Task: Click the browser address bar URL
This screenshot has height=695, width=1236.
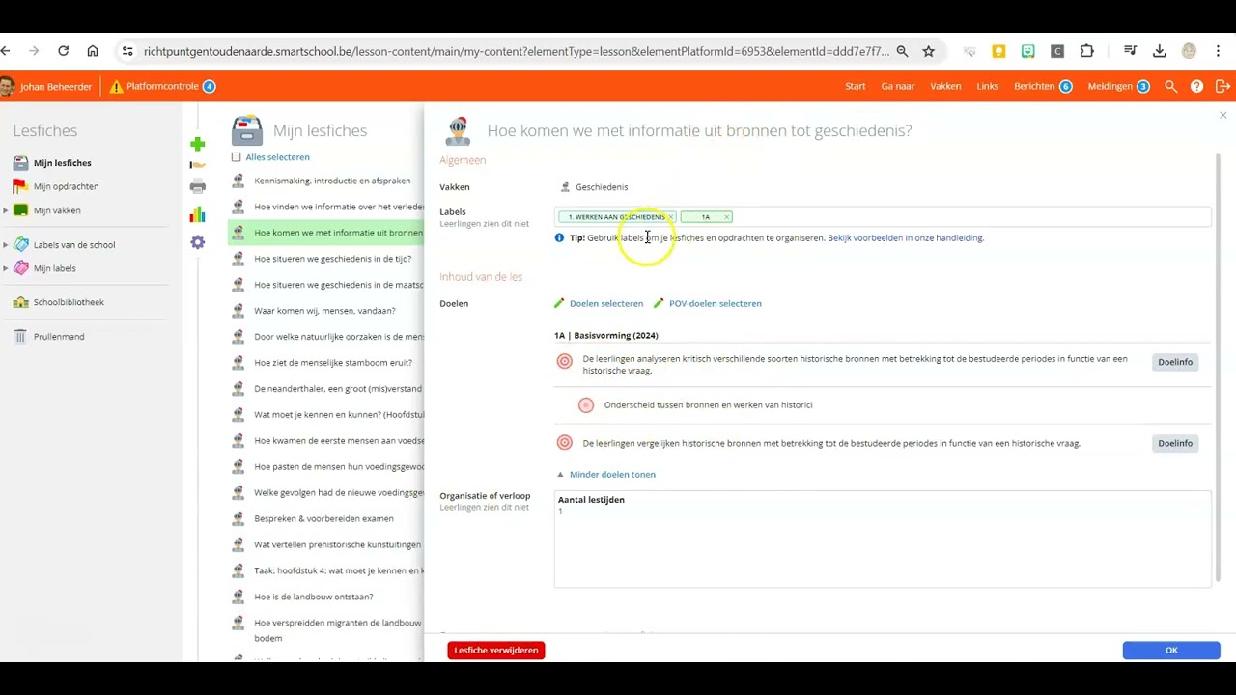Action: coord(517,51)
